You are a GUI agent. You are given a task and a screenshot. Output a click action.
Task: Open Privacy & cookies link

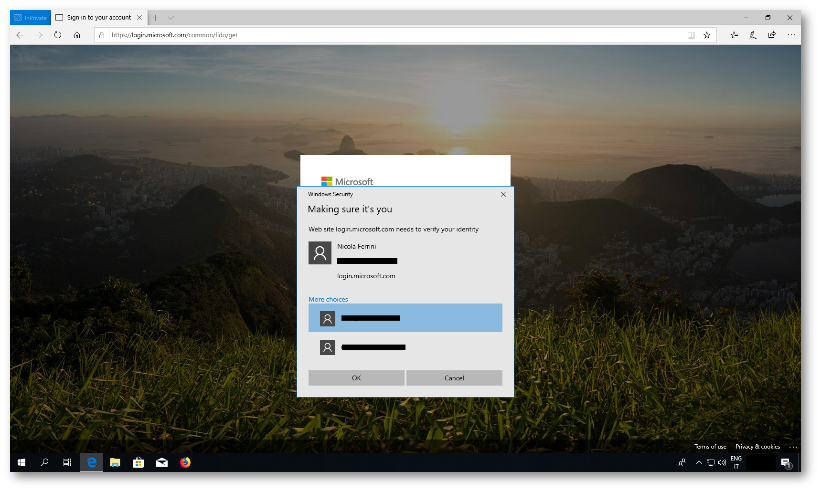757,447
